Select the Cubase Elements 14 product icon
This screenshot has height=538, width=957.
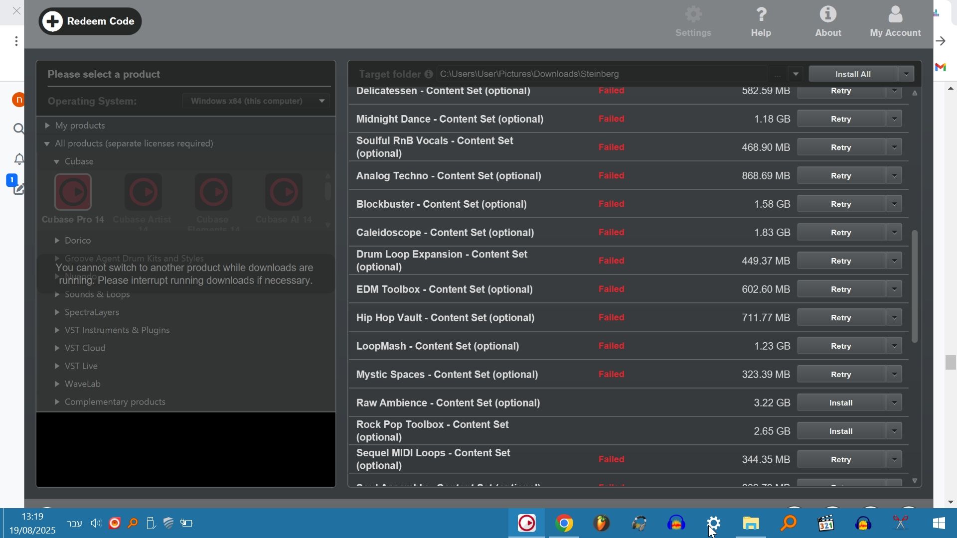click(213, 192)
